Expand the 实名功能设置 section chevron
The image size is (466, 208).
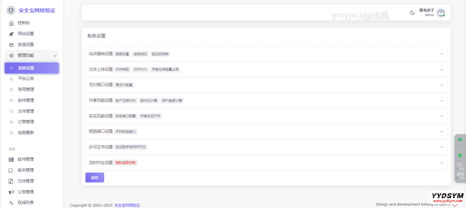point(441,116)
